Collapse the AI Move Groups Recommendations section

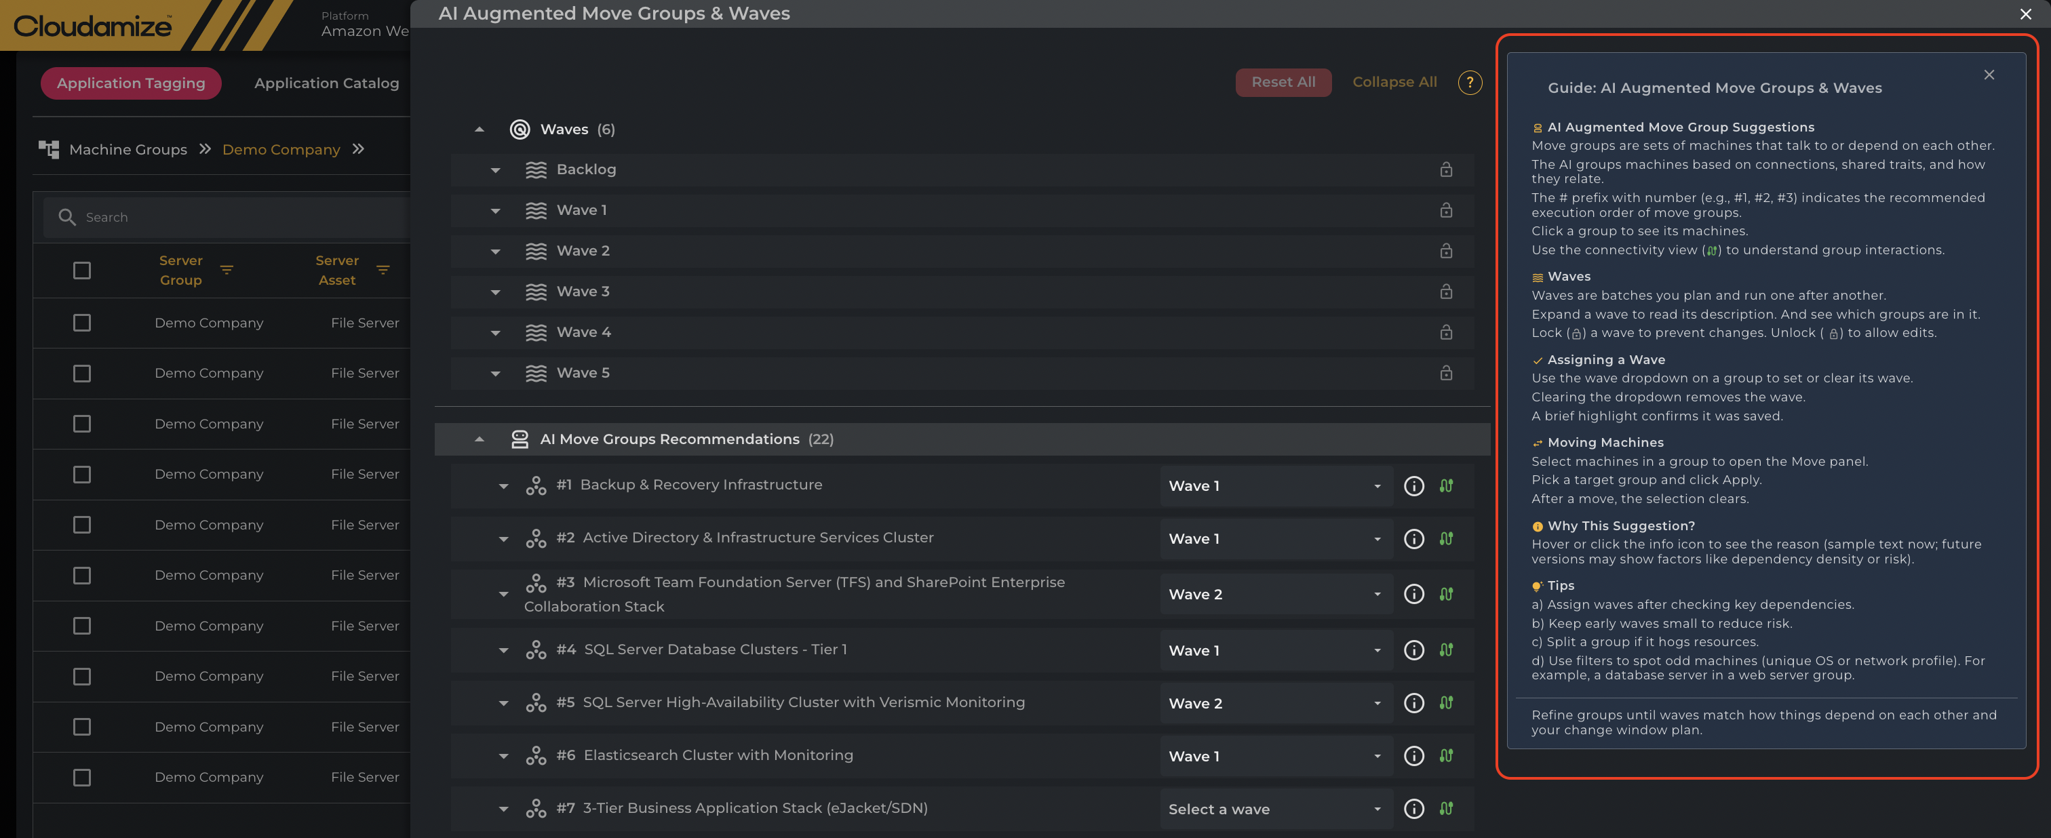[x=480, y=439]
